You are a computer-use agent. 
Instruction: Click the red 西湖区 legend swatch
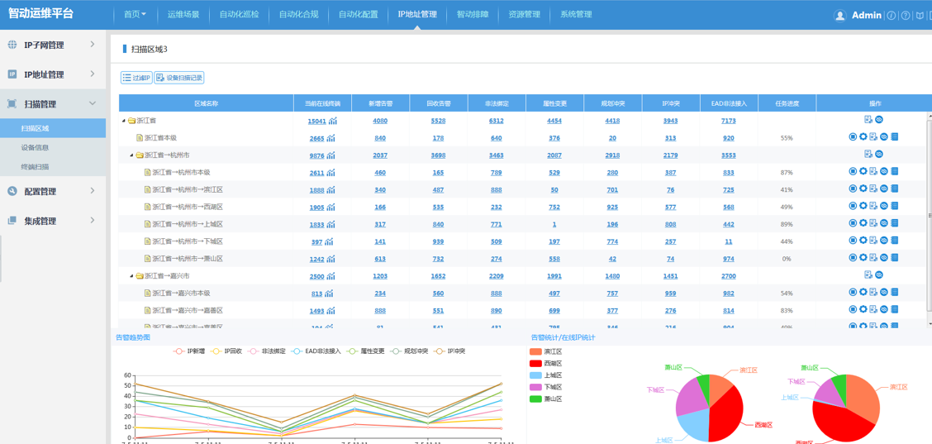click(535, 364)
